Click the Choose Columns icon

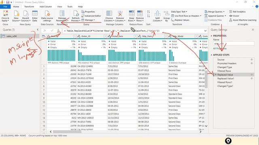[x=109, y=13]
